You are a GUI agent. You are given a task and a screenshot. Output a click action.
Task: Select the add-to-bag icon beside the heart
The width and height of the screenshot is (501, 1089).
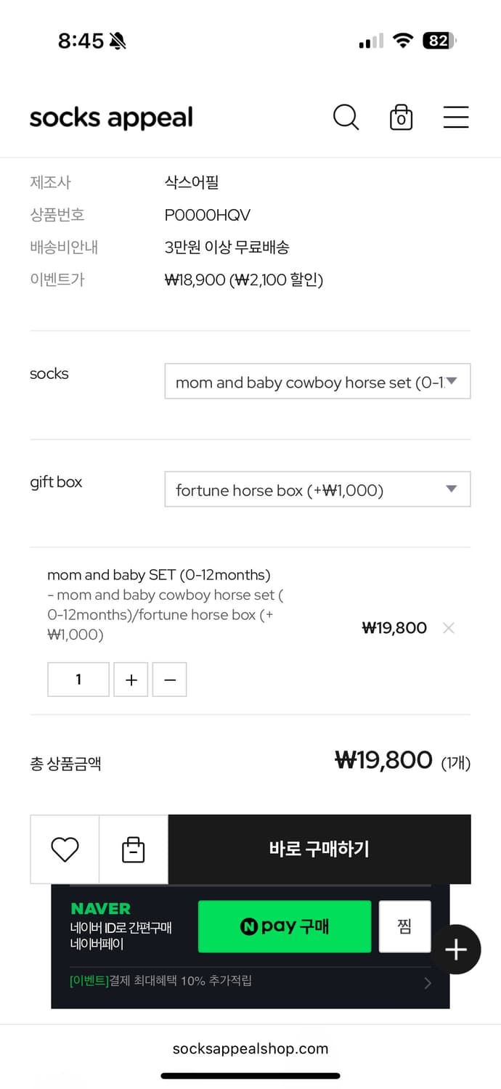tap(134, 849)
